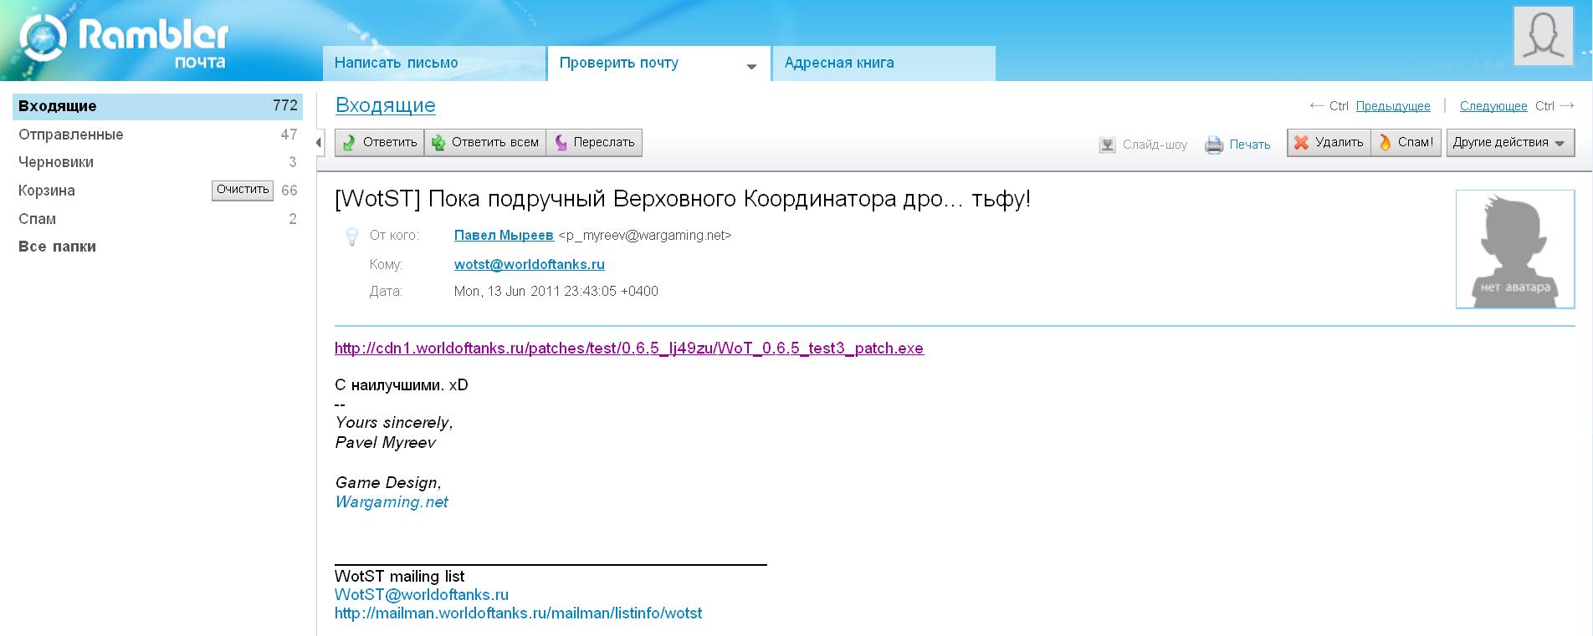Image resolution: width=1593 pixels, height=636 pixels.
Task: Open the Написать письмо tab
Action: [434, 64]
